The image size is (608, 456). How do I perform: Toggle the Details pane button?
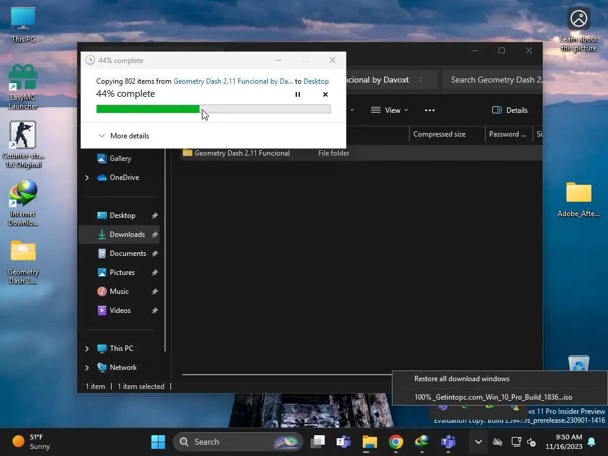pos(510,110)
